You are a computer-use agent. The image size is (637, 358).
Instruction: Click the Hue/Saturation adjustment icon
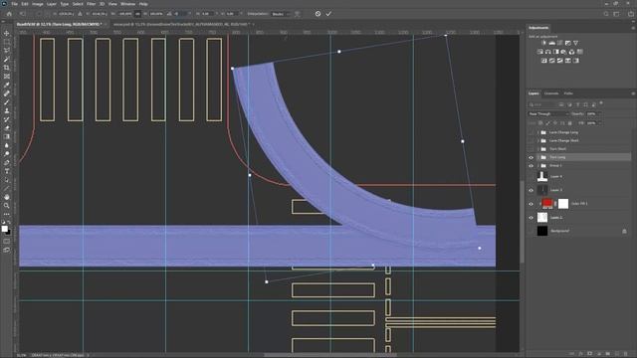click(x=540, y=52)
